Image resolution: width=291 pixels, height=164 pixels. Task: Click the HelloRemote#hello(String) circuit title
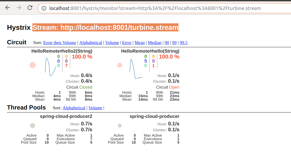click(150, 51)
